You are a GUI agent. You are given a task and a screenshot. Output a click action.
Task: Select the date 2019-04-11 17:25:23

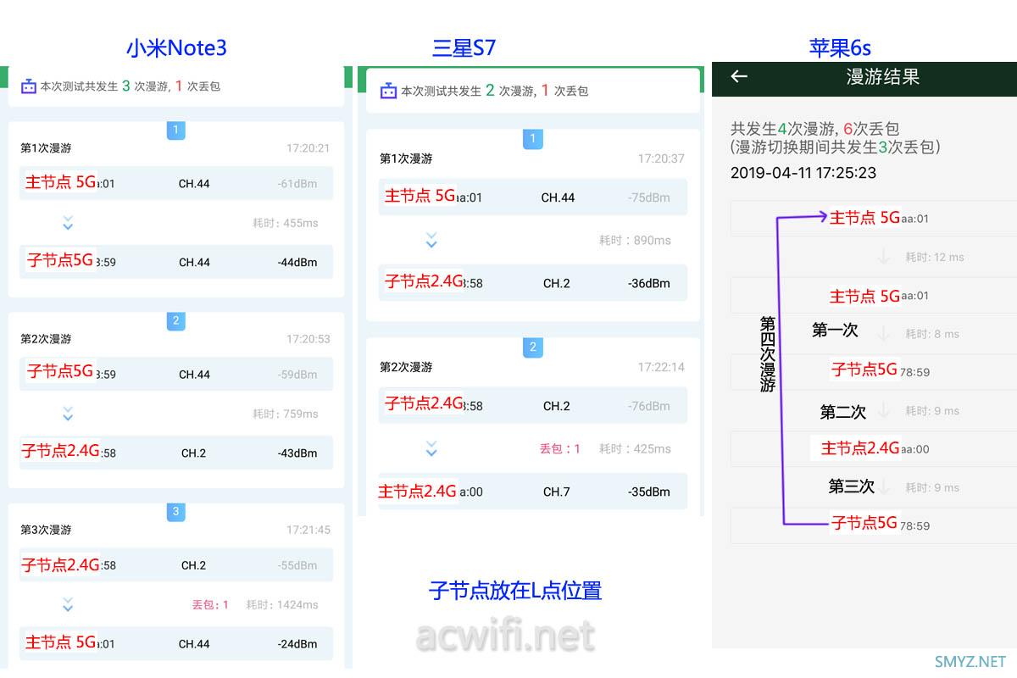803,173
